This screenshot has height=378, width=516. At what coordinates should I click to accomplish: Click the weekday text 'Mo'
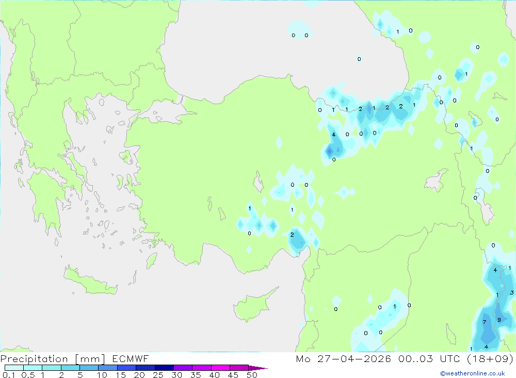click(303, 358)
